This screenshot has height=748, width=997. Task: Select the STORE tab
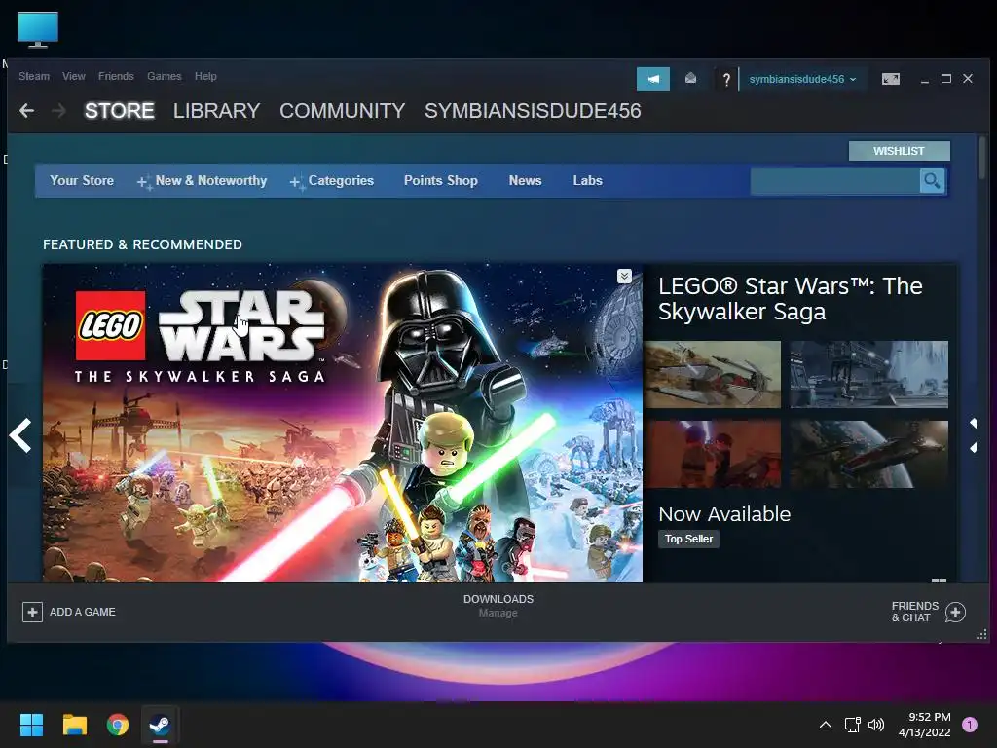[x=120, y=111]
